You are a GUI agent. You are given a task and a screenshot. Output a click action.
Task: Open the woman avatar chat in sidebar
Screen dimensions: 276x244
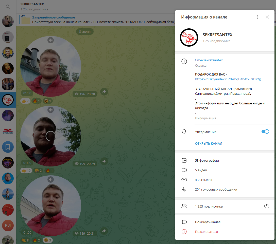tap(8, 68)
